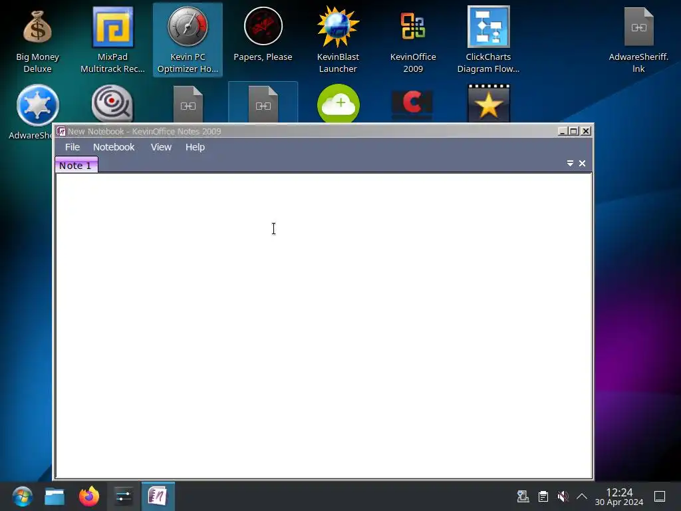The height and width of the screenshot is (511, 681).
Task: Minimize the KevinOffice Notes window
Action: (563, 131)
